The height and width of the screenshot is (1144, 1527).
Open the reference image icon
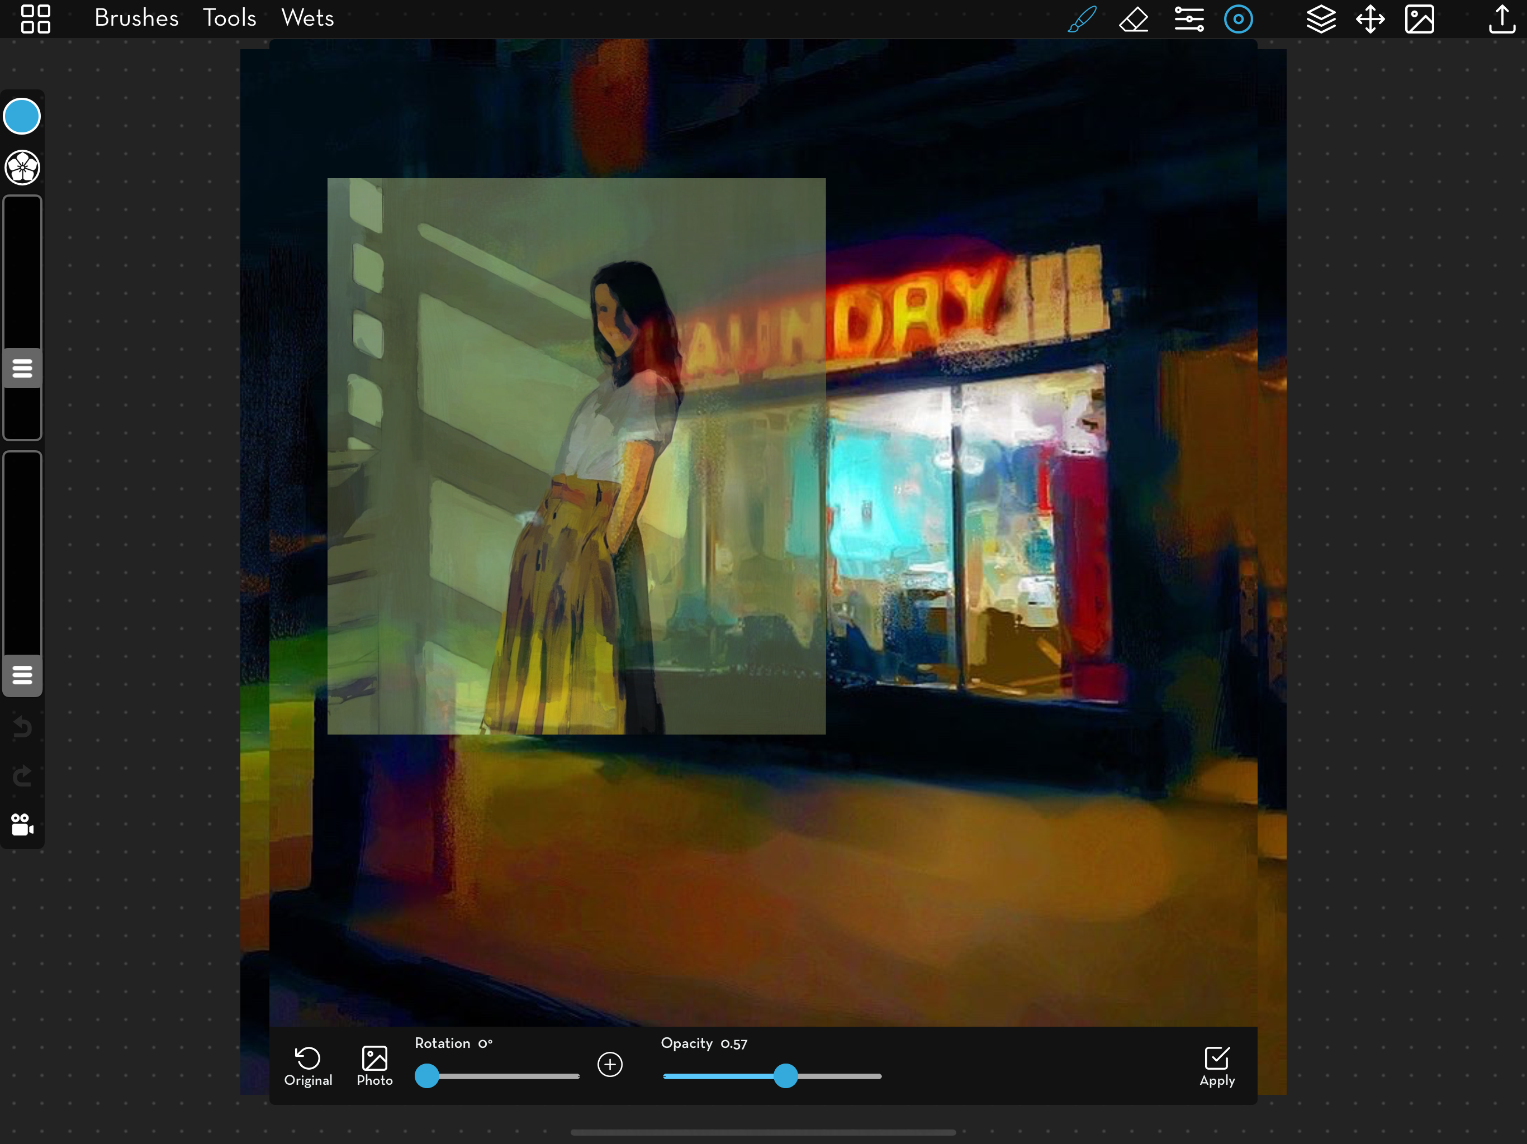[1419, 18]
